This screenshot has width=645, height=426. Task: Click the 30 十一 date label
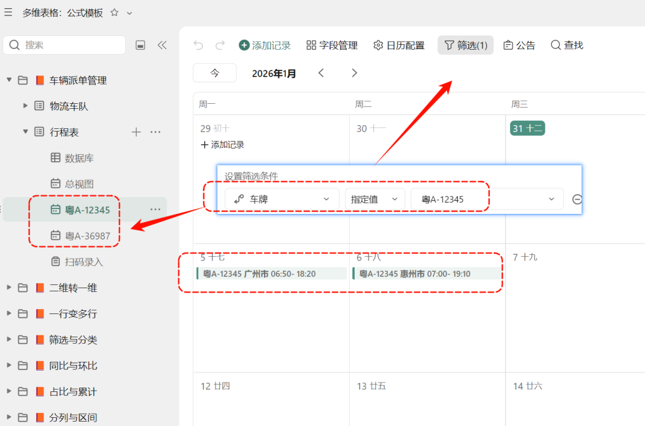[371, 128]
